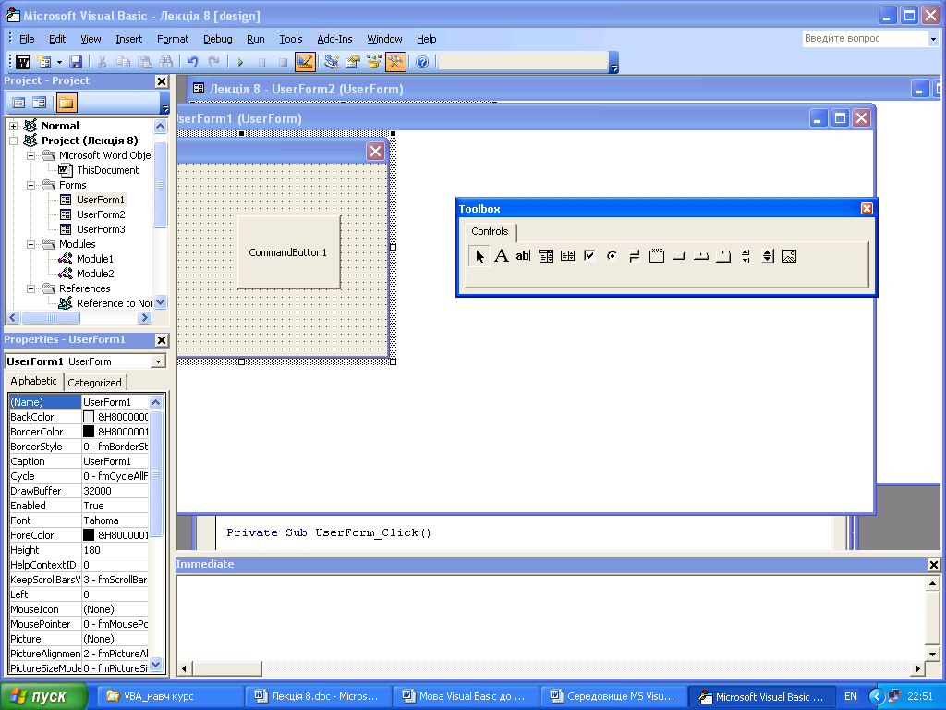Click the Reset stop icon
The width and height of the screenshot is (946, 710).
[x=283, y=62]
